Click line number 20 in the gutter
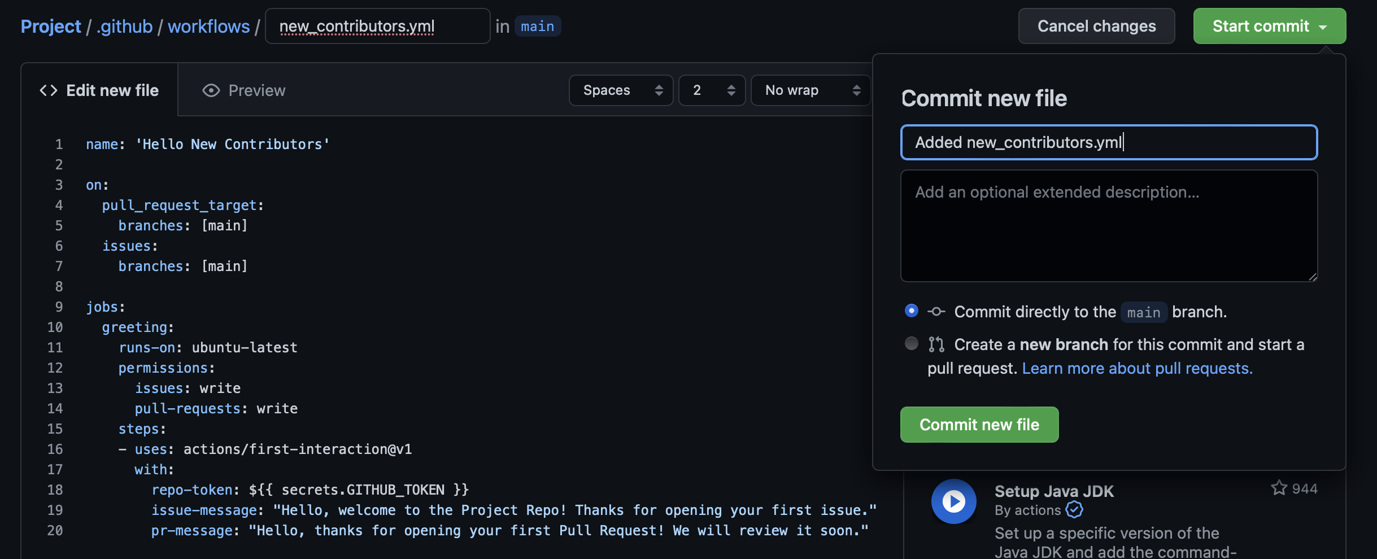Image resolution: width=1377 pixels, height=559 pixels. tap(55, 530)
